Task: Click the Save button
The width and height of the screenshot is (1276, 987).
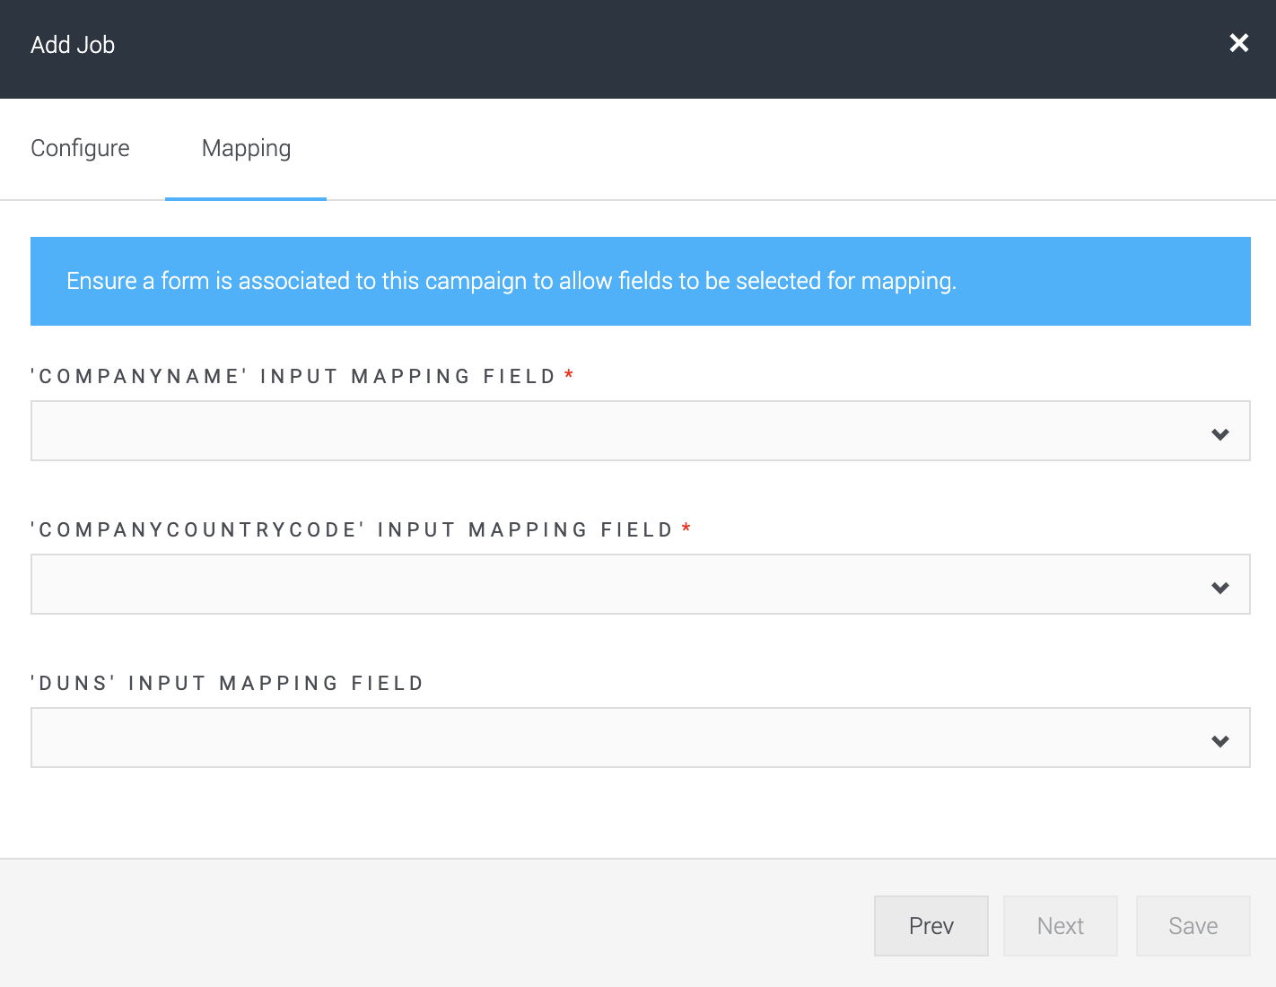Action: pyautogui.click(x=1193, y=926)
